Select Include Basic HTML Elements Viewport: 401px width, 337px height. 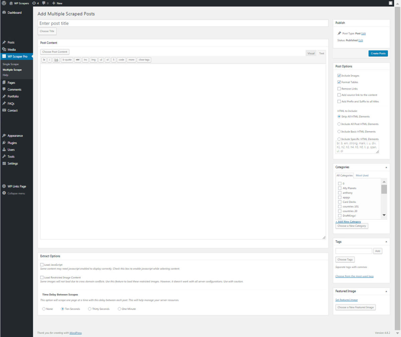[339, 131]
